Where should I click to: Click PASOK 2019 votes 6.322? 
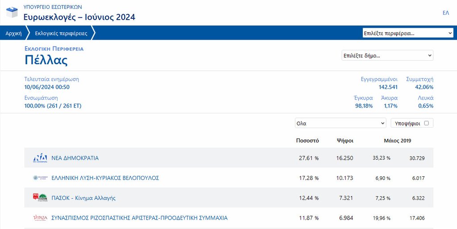[418, 198]
